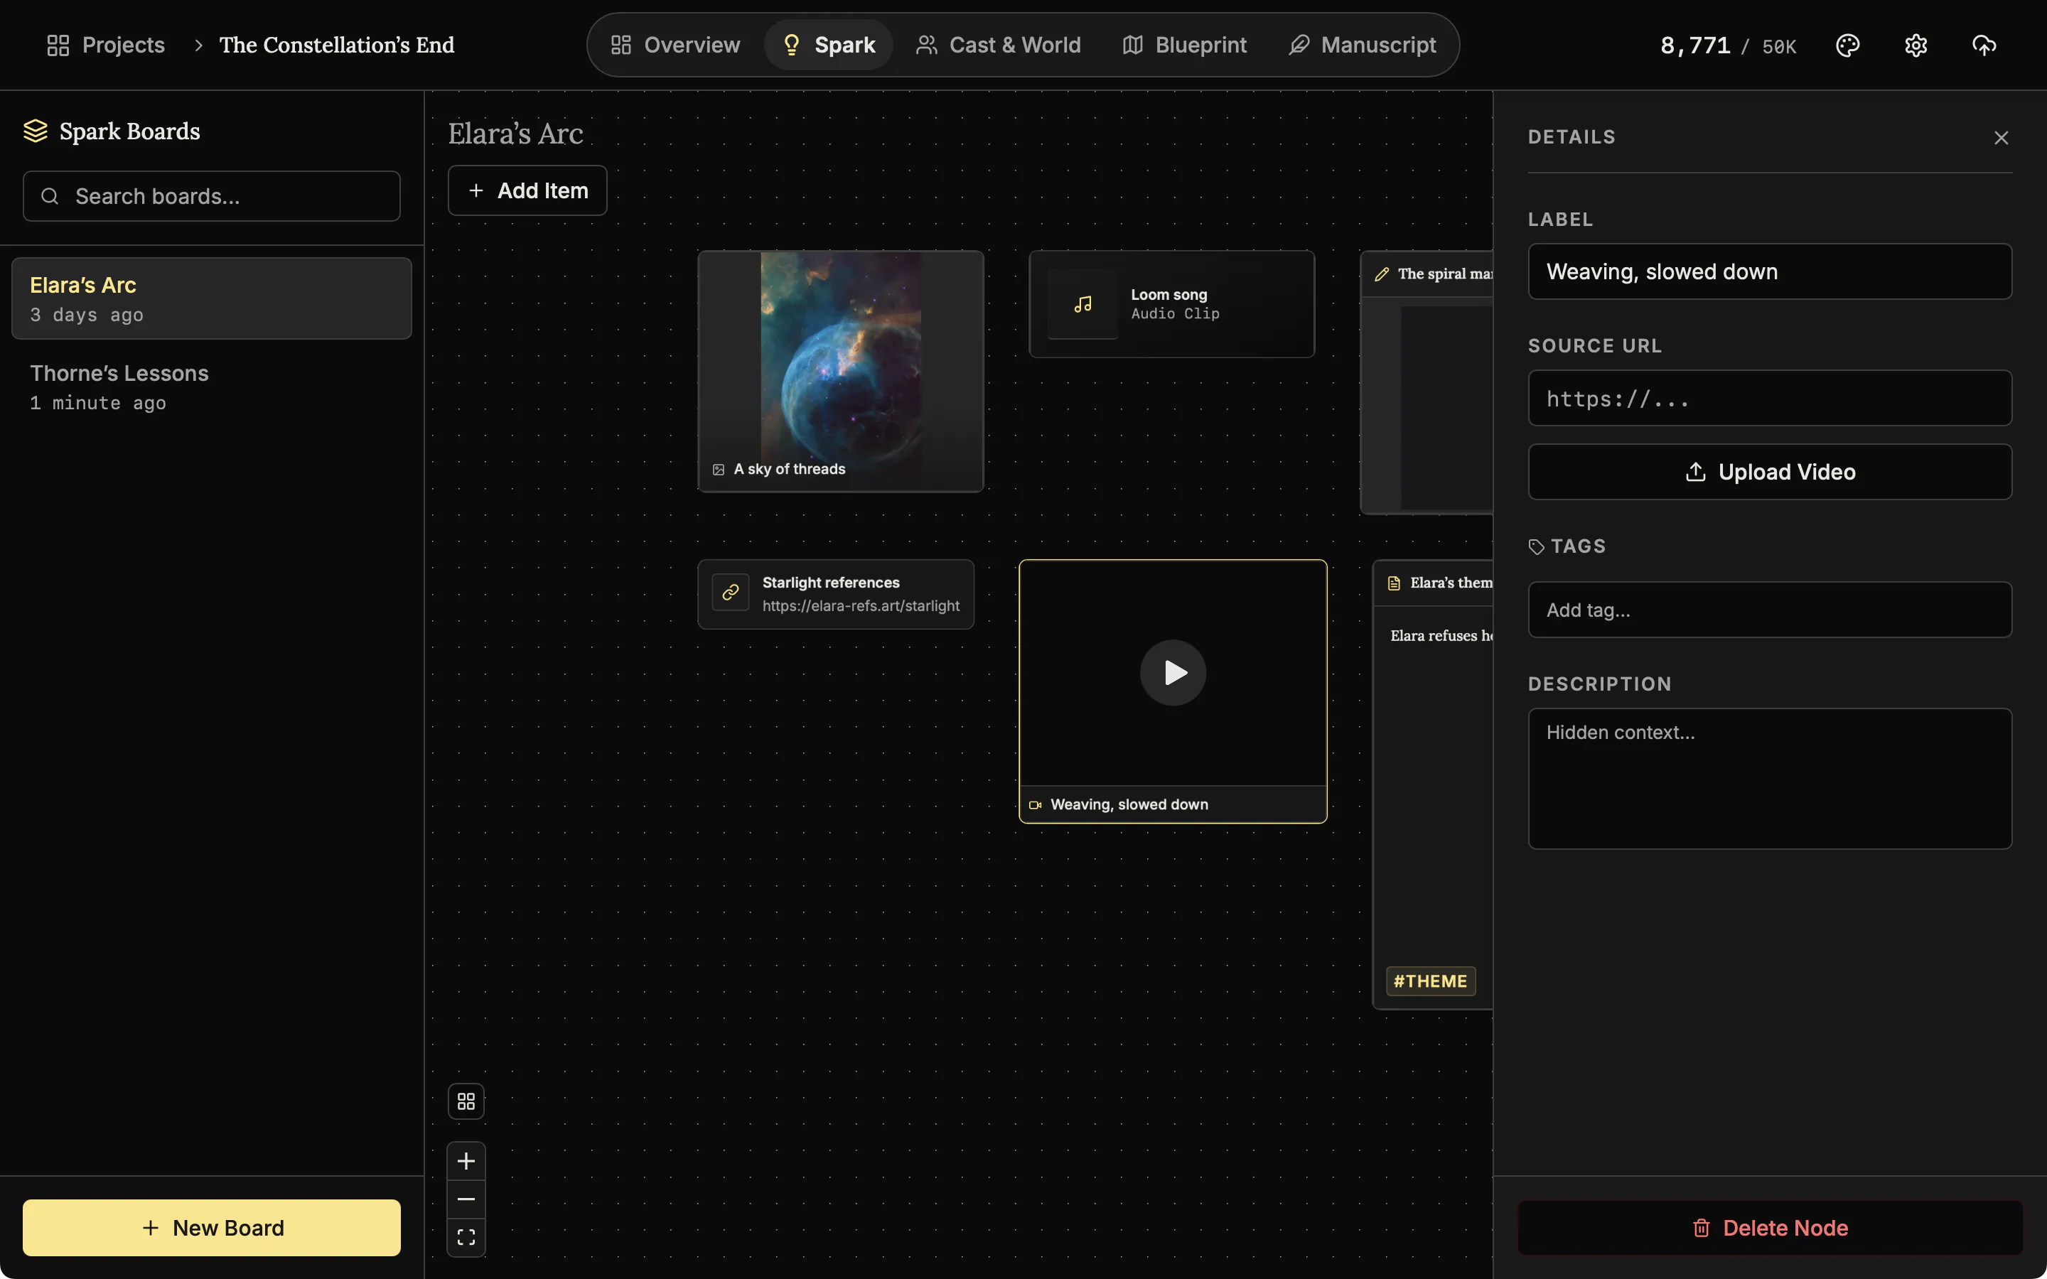Navigate back to Projects
The height and width of the screenshot is (1279, 2047).
click(x=106, y=45)
